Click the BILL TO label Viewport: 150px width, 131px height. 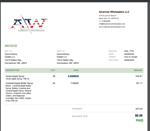[8, 51]
